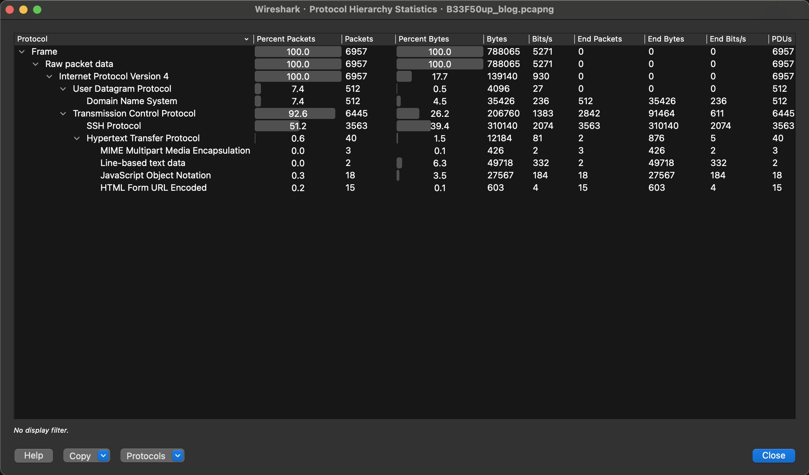This screenshot has width=809, height=475.
Task: Collapse the Raw packet data node
Action: 35,64
